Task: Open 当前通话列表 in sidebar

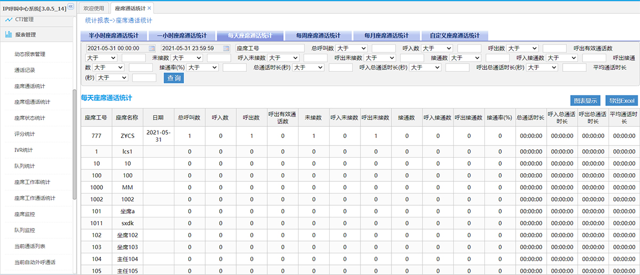Action: (30, 246)
